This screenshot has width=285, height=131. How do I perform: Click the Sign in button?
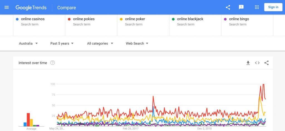(x=273, y=7)
